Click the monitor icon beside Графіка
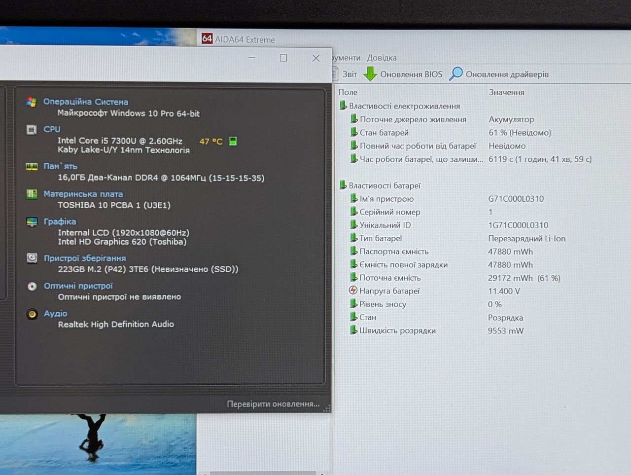The height and width of the screenshot is (475, 631). click(32, 222)
